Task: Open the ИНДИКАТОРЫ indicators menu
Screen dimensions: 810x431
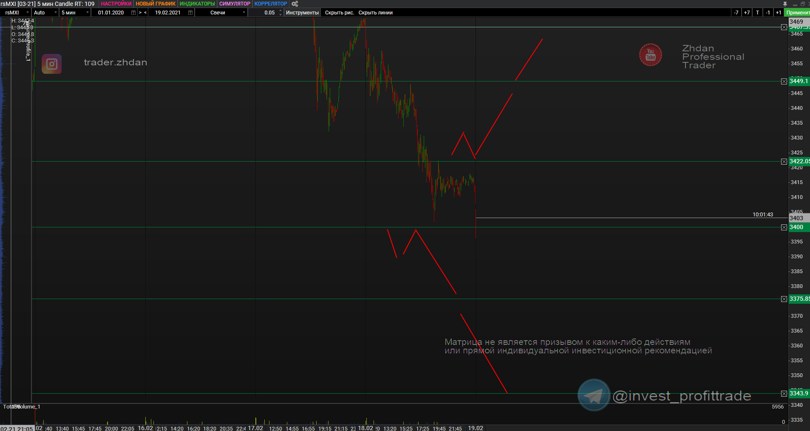Action: tap(197, 4)
